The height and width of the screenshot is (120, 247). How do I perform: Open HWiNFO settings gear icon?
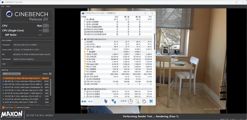pos(144,101)
